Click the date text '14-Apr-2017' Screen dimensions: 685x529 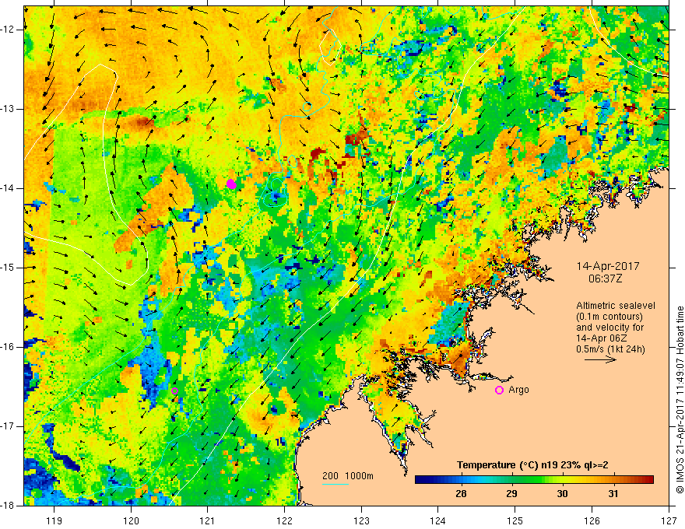pos(608,266)
